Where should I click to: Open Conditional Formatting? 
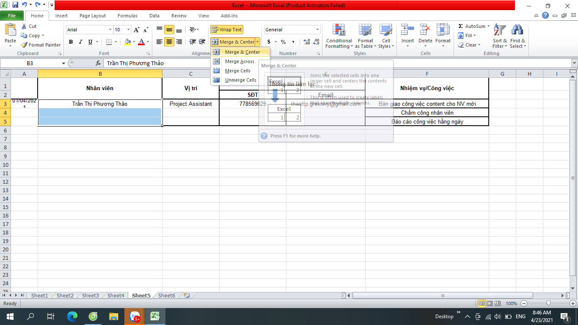tap(339, 36)
